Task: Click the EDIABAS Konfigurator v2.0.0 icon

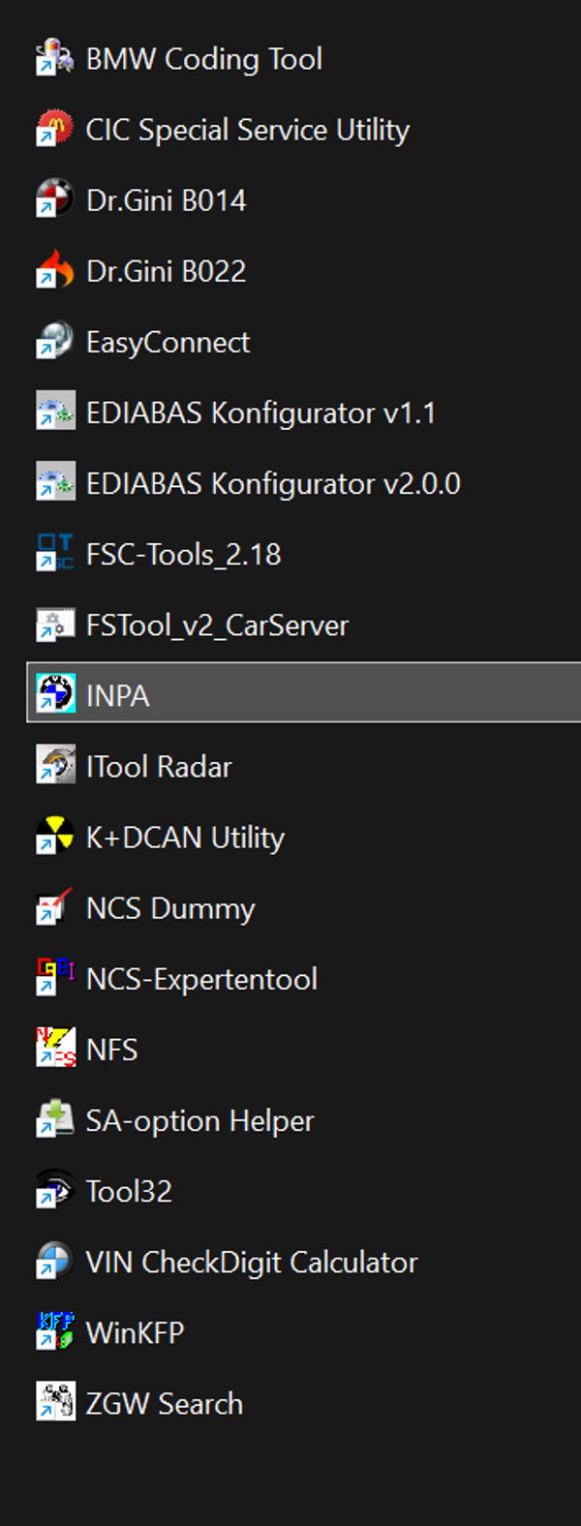Action: pos(55,482)
